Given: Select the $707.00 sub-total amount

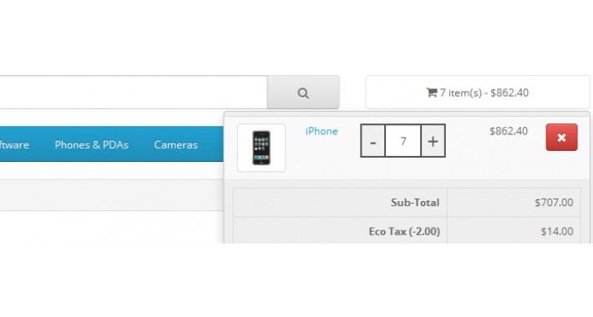Looking at the screenshot, I should 554,203.
